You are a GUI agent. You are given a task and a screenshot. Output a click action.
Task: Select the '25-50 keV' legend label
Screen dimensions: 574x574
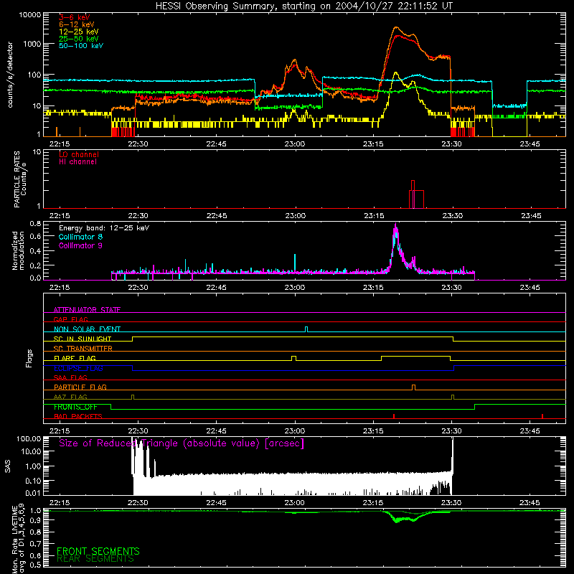79,39
